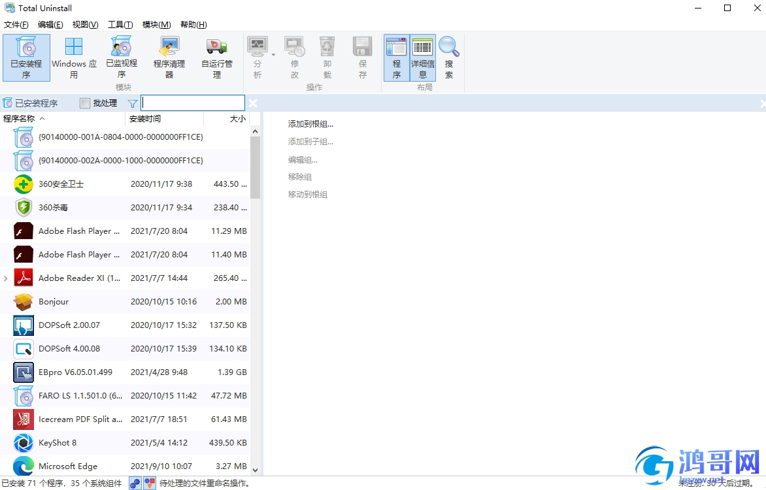Click the Microsoft Edge icon
This screenshot has height=490, width=766.
pyautogui.click(x=23, y=466)
